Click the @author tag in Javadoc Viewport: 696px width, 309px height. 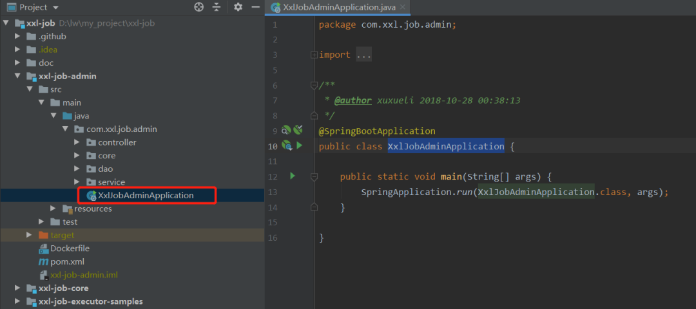click(x=353, y=100)
